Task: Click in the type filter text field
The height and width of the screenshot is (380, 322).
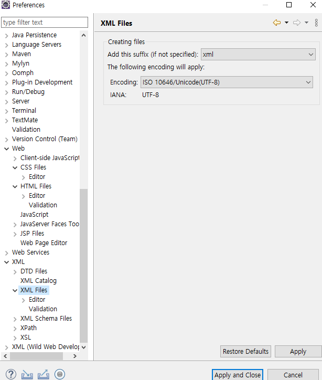Action: [x=45, y=22]
